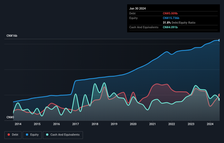Click the teal Cash endpoint marker
224x143 pixels.
pyautogui.click(x=219, y=100)
